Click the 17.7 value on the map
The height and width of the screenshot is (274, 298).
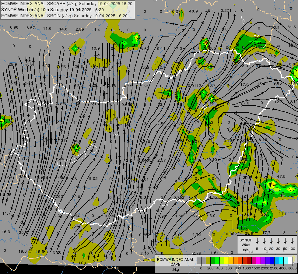click(x=266, y=233)
